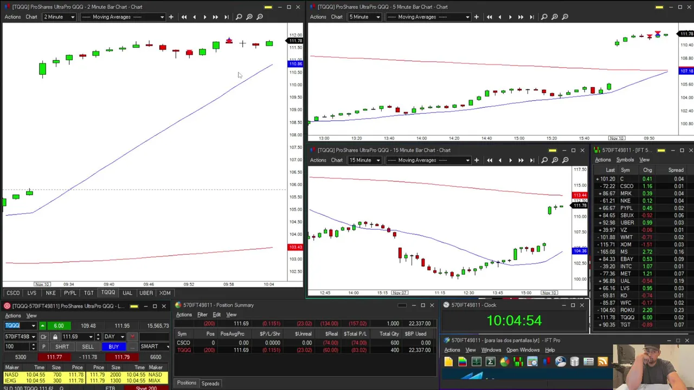Select the Spreads tab in Position Summary

pyautogui.click(x=210, y=383)
